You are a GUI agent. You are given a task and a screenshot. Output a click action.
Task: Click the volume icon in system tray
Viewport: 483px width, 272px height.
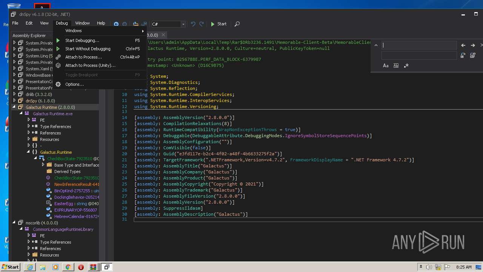point(429,267)
